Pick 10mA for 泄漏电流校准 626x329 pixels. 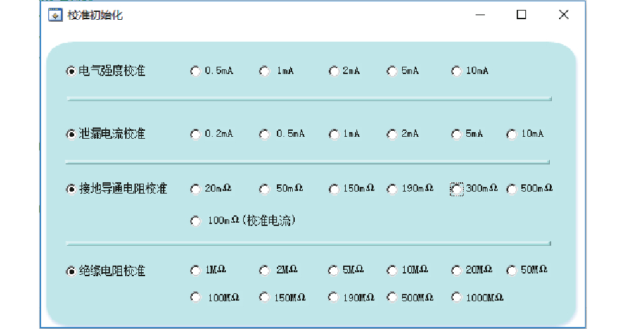coord(511,134)
